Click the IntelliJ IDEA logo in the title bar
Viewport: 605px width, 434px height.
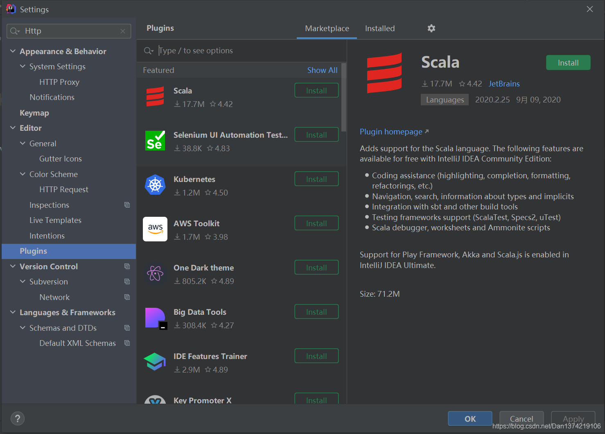click(11, 9)
